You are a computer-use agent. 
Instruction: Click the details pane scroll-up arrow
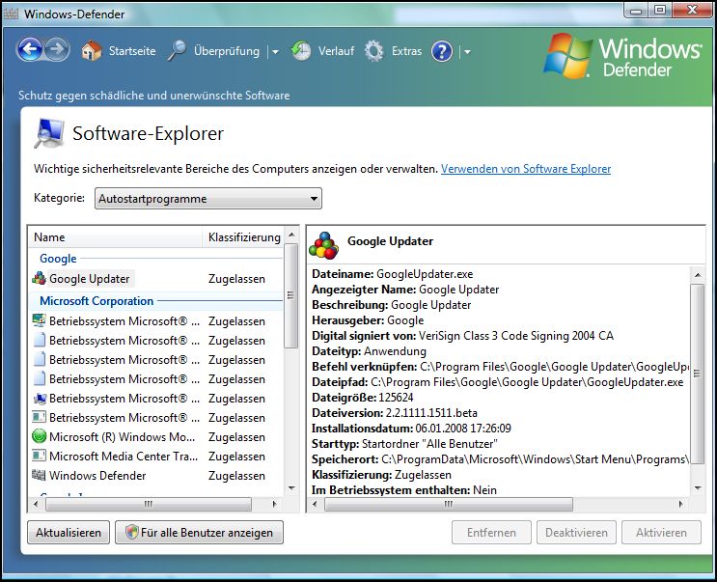[698, 275]
